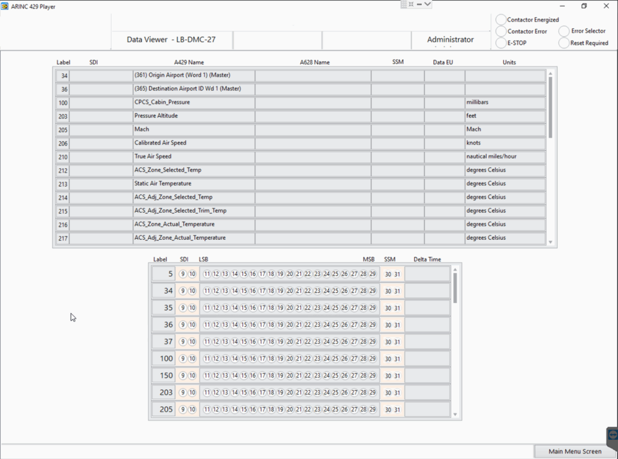This screenshot has height=459, width=618.
Task: Click the A429 Name column header
Action: 189,62
